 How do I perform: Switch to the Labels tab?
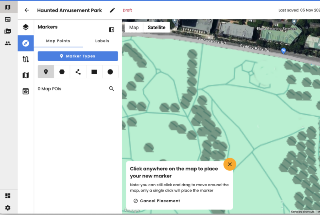102,41
